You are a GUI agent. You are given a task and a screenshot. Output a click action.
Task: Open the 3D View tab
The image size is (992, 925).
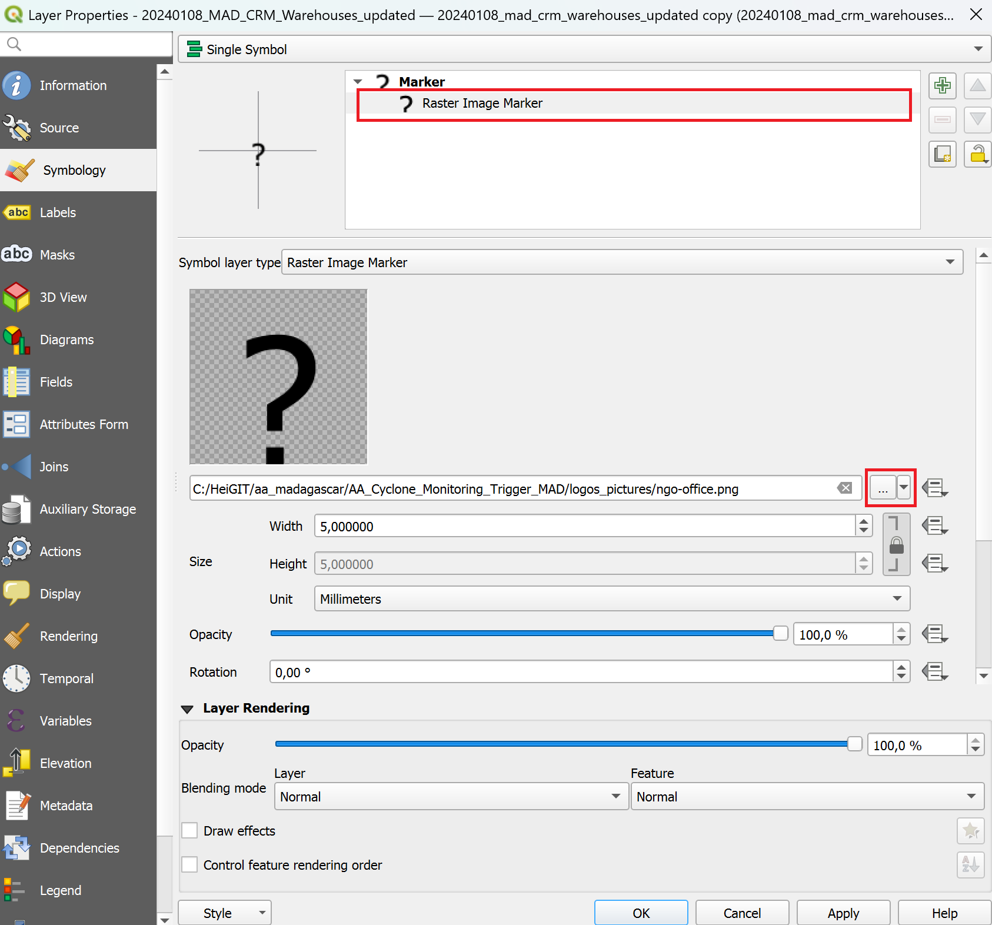click(x=78, y=297)
